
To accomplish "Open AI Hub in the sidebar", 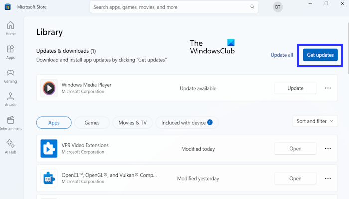I will click(x=10, y=146).
